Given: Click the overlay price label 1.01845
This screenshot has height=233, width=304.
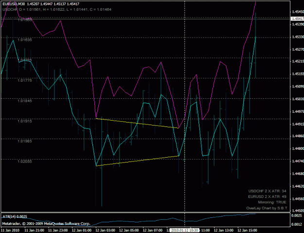Looking at the screenshot, I should click(25, 101).
